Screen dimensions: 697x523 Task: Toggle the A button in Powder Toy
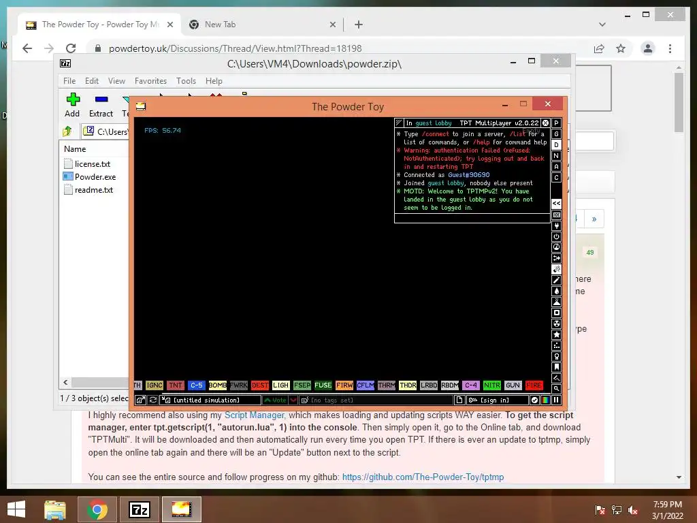[x=556, y=166]
